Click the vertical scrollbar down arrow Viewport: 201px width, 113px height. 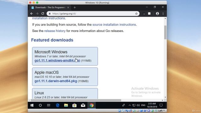pos(165,97)
